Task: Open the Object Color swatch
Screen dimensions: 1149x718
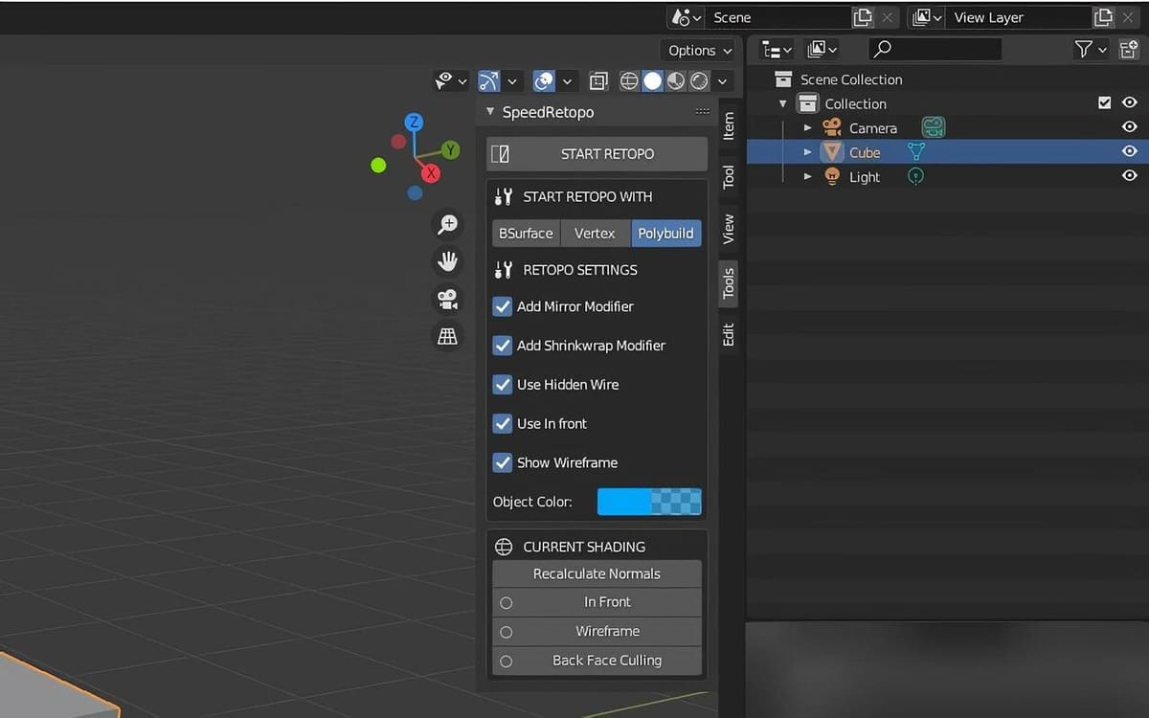Action: [649, 502]
